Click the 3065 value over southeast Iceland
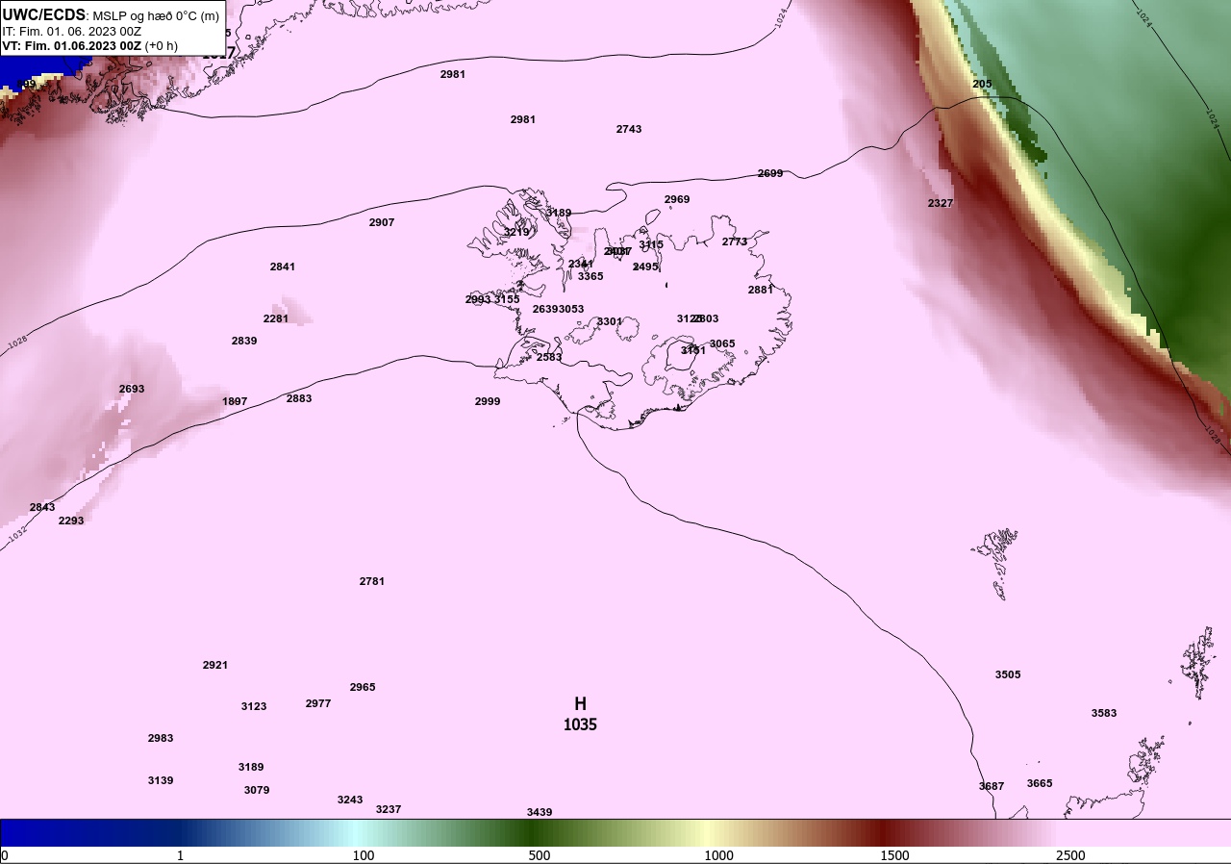This screenshot has height=864, width=1231. pos(722,343)
